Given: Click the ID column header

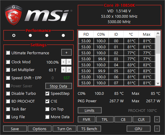Looking at the screenshot, I should (x=116, y=34).
